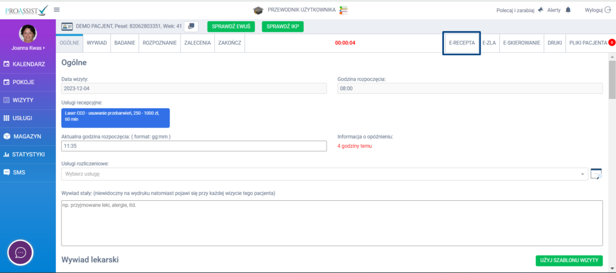
Task: Open the billing services picker icon
Action: [596, 174]
